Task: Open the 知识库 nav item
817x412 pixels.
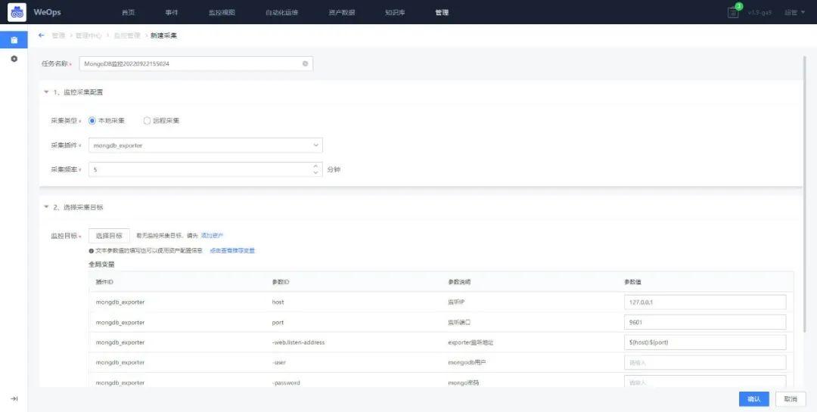Action: (x=395, y=13)
